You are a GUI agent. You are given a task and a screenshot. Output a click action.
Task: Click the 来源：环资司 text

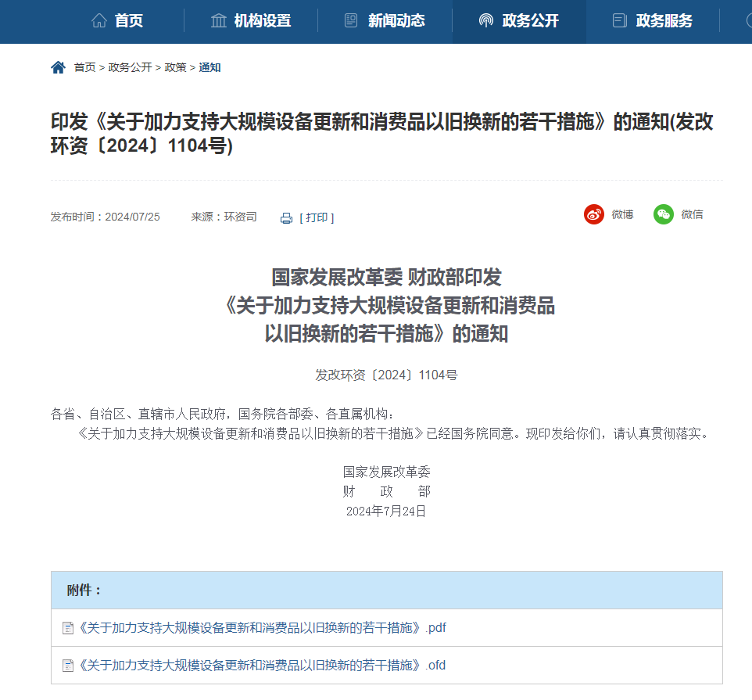[x=224, y=217]
